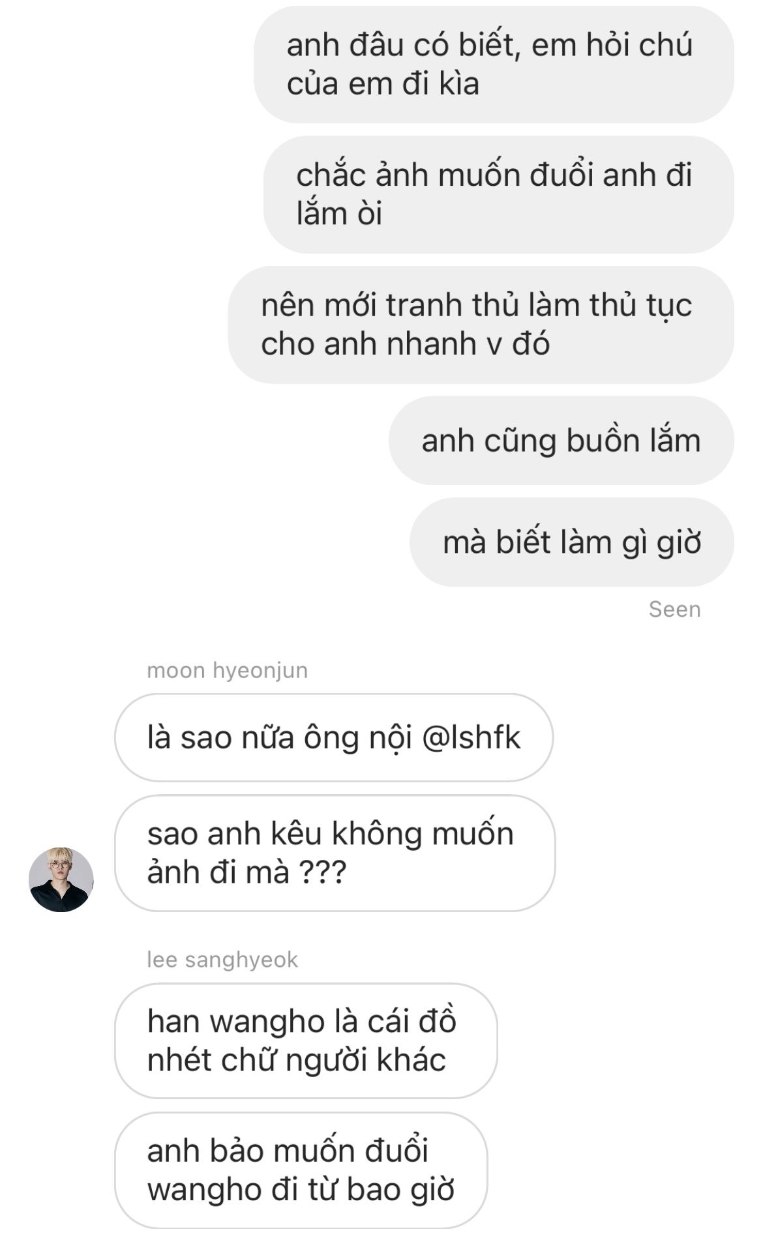Tap message 'chắc ảnh muốn đuổi anh đi'
This screenshot has height=1240, width=763.
tap(498, 194)
